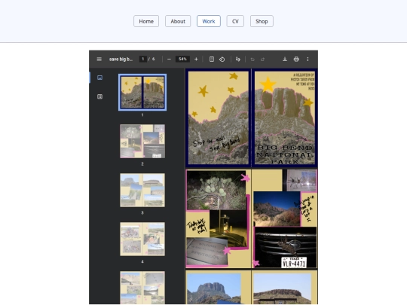The width and height of the screenshot is (407, 305).
Task: Click the redo arrow icon
Action: pos(263,59)
